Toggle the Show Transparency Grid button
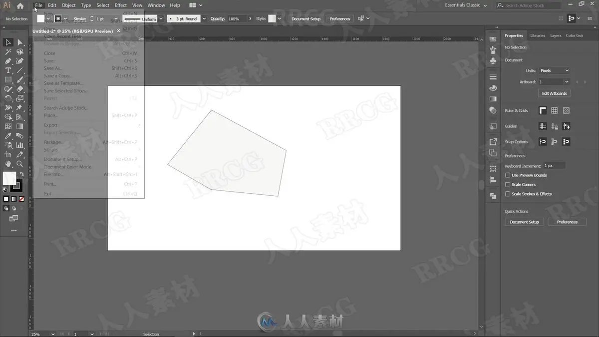 [567, 111]
